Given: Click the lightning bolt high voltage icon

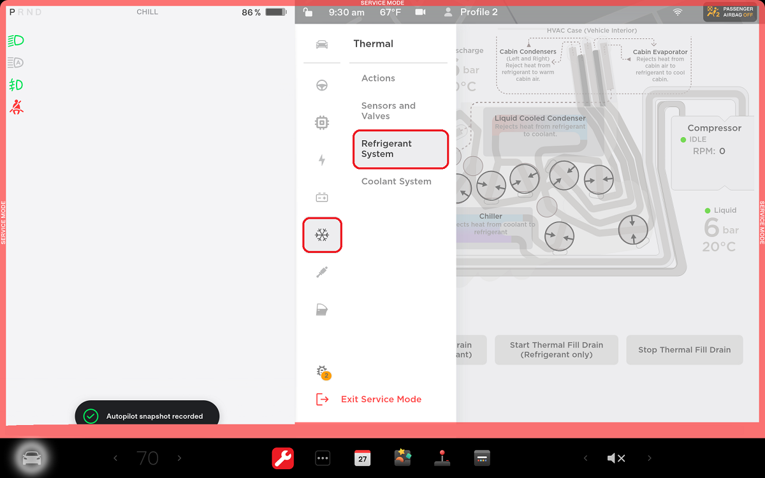Looking at the screenshot, I should [x=322, y=161].
